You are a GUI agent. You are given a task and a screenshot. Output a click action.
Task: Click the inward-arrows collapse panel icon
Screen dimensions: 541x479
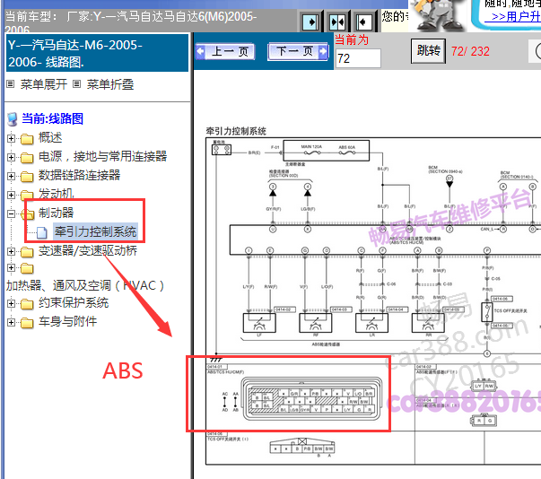pos(336,22)
